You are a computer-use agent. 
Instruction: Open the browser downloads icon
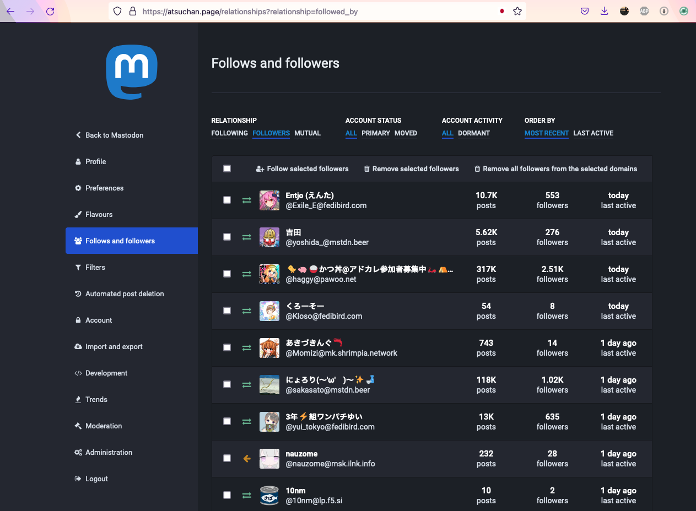click(605, 11)
